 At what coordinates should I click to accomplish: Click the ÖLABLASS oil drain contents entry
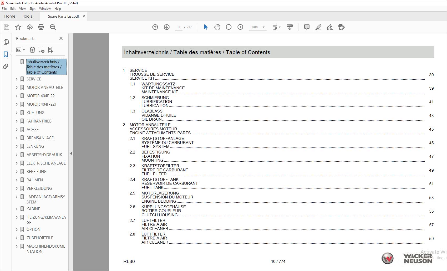coord(282,115)
